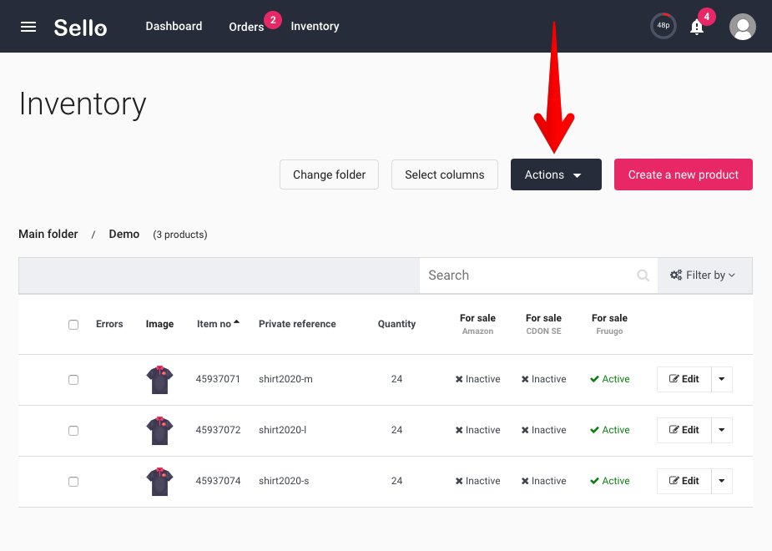Click Fruugo Active status for 45937074
This screenshot has width=772, height=551.
[609, 481]
